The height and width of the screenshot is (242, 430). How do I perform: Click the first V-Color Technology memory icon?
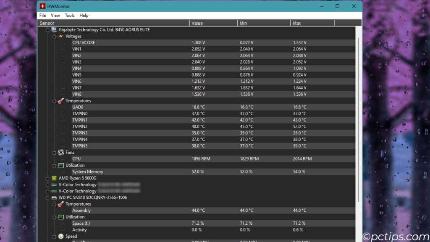pos(54,184)
